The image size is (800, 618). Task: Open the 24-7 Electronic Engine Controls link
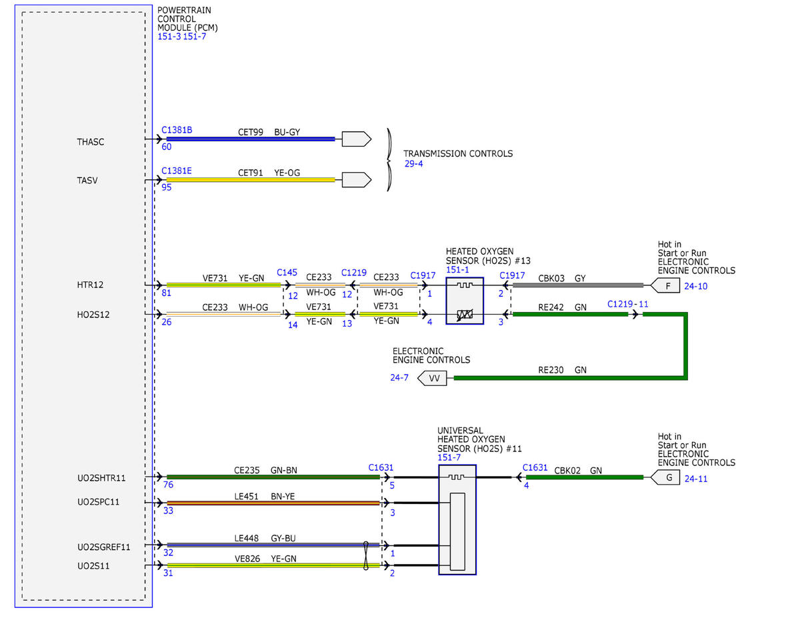[400, 378]
